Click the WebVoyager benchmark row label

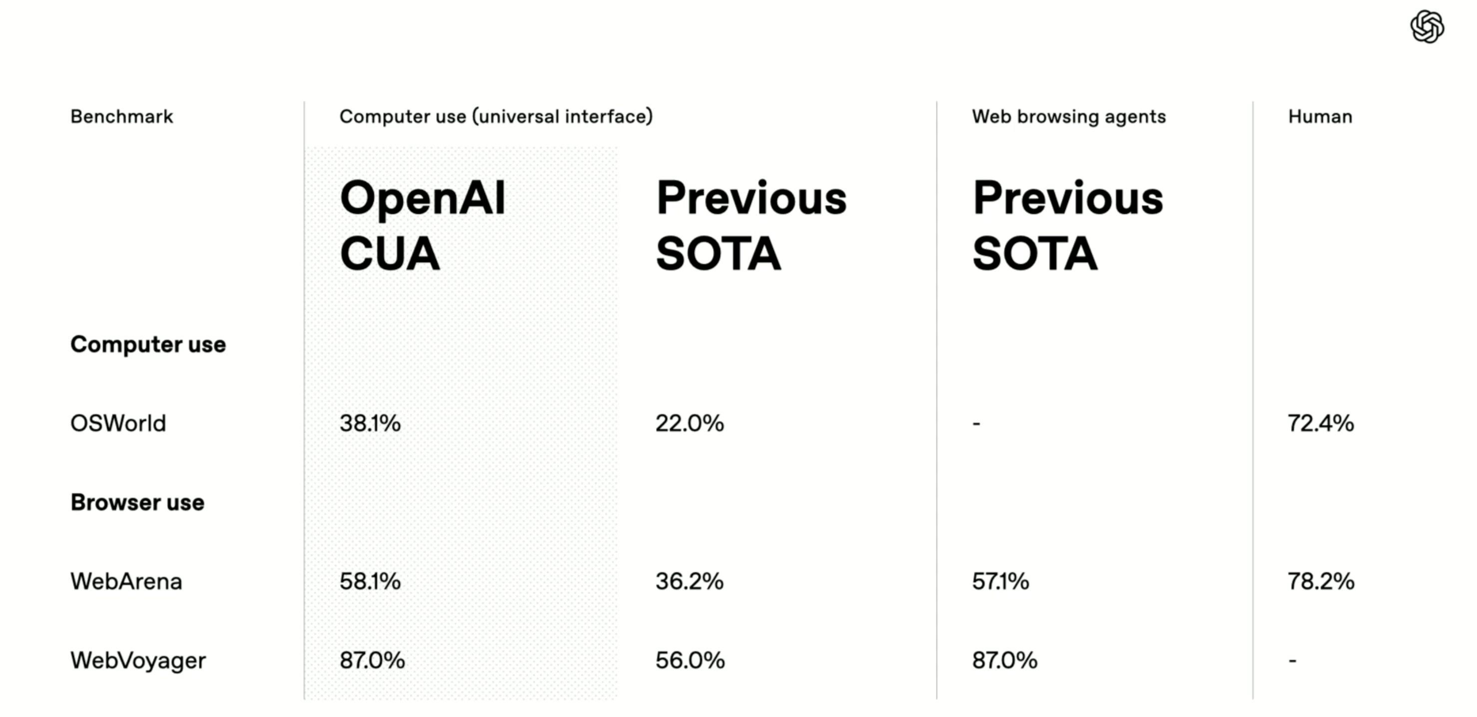[138, 661]
